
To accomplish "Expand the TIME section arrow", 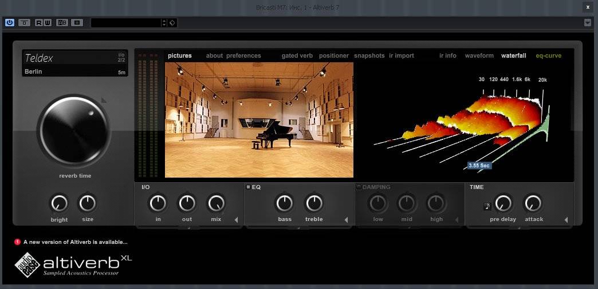I will click(x=566, y=220).
